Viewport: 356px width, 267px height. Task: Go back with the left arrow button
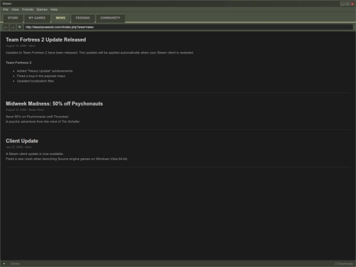(x=6, y=27)
